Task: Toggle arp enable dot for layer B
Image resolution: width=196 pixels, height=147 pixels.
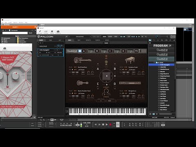Action: coord(123,70)
